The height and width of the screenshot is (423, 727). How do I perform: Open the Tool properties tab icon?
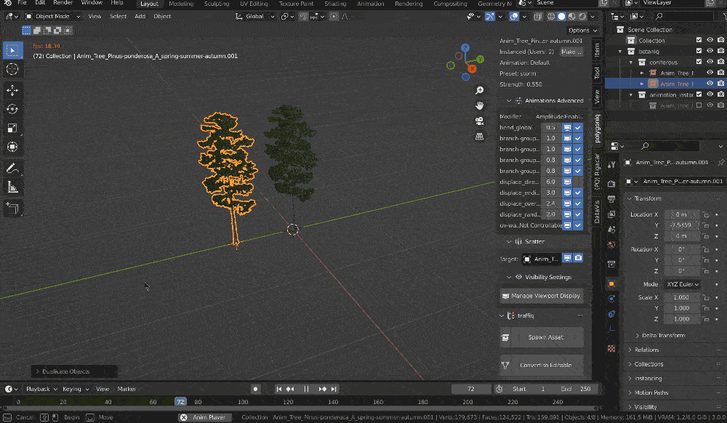click(x=611, y=164)
